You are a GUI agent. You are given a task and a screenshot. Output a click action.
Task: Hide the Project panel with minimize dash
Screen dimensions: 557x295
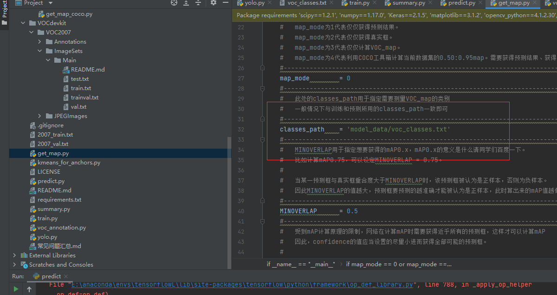point(225,3)
